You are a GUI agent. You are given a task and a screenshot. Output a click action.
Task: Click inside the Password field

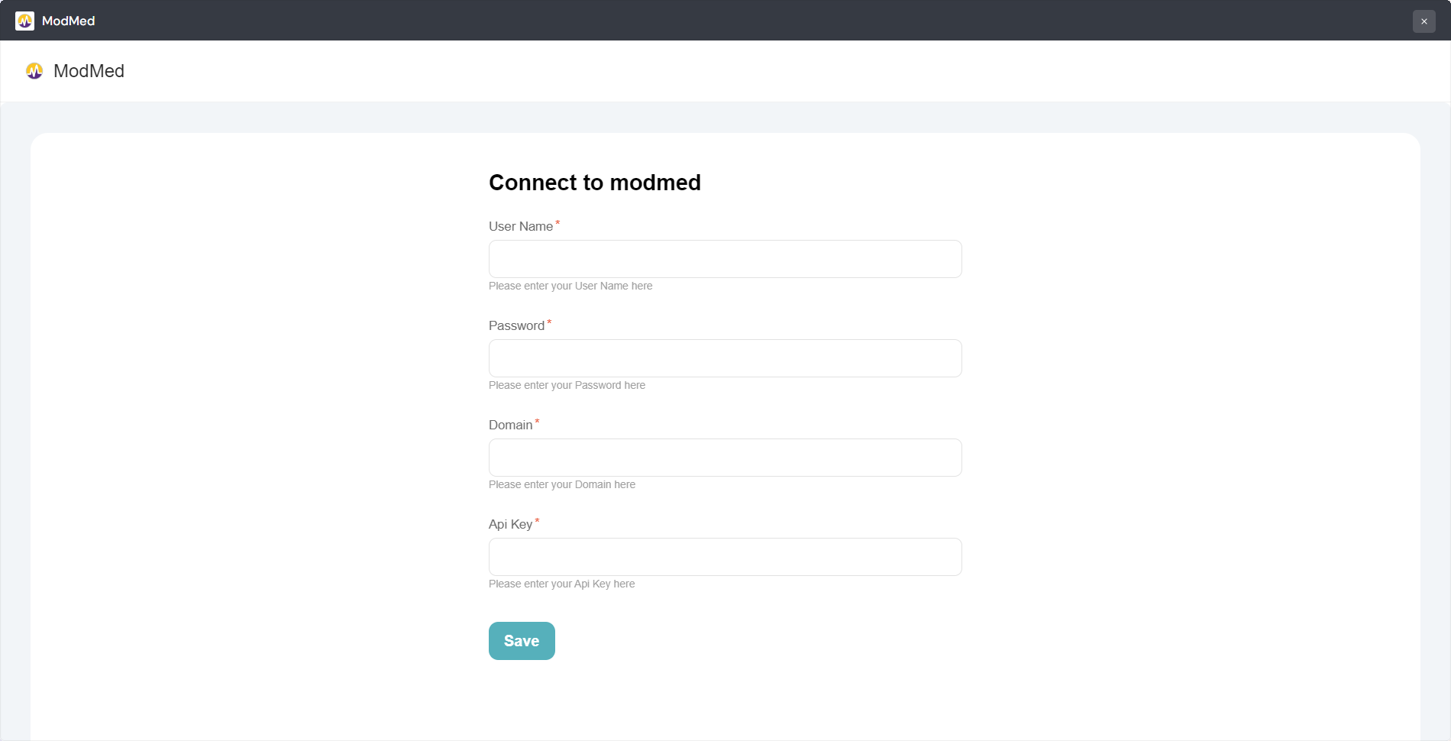pos(725,358)
